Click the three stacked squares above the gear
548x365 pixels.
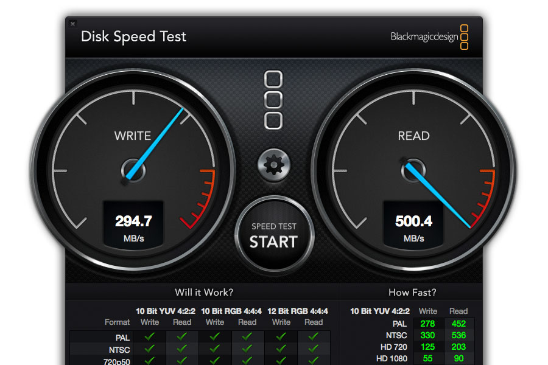pos(273,100)
